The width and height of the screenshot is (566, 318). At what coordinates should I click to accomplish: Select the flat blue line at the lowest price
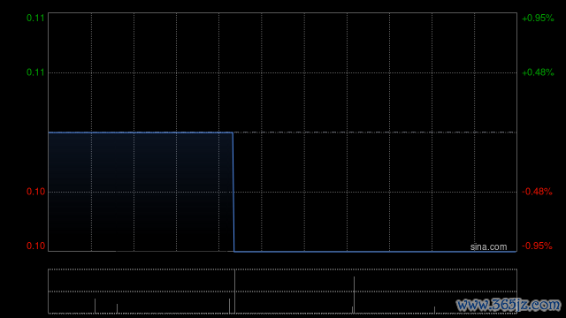coord(375,251)
